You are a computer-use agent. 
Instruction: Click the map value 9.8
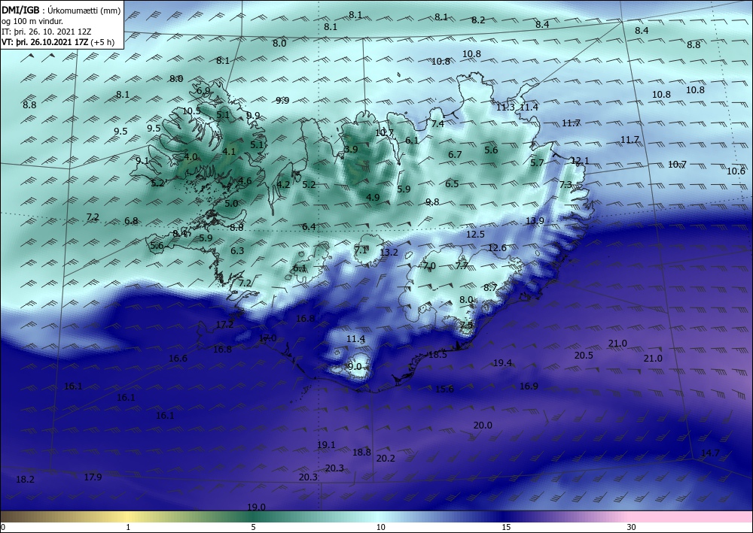(432, 201)
